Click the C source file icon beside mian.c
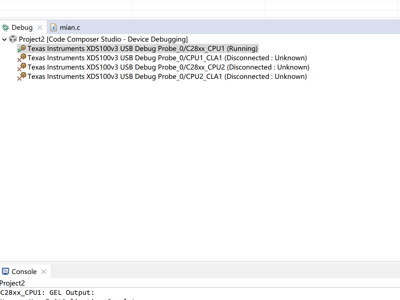400x300 pixels. click(54, 27)
